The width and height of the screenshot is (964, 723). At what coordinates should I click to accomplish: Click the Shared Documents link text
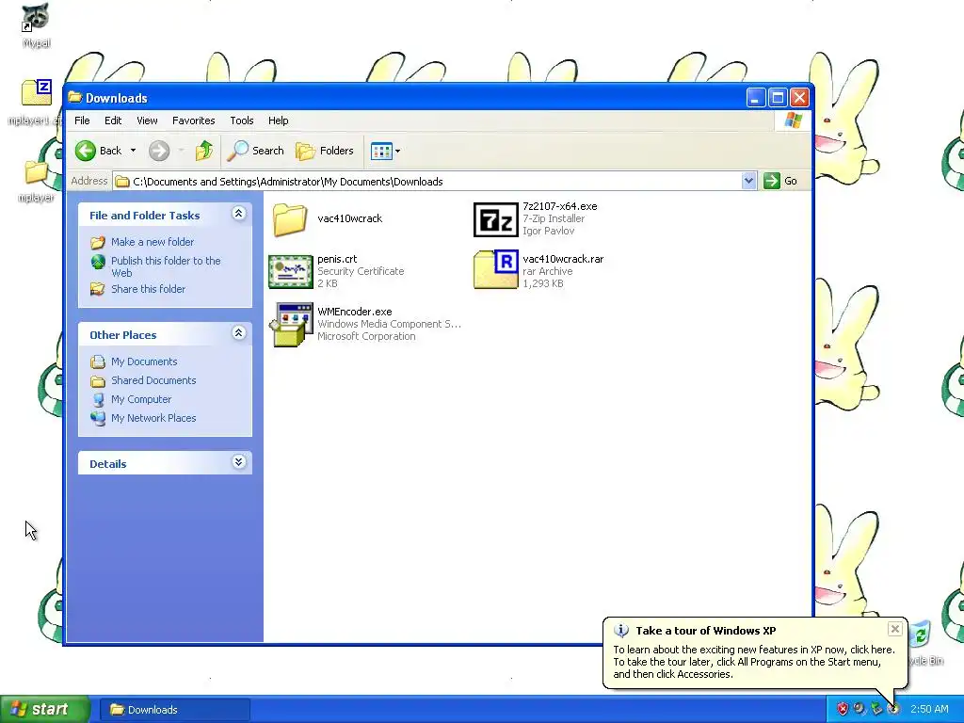click(153, 380)
